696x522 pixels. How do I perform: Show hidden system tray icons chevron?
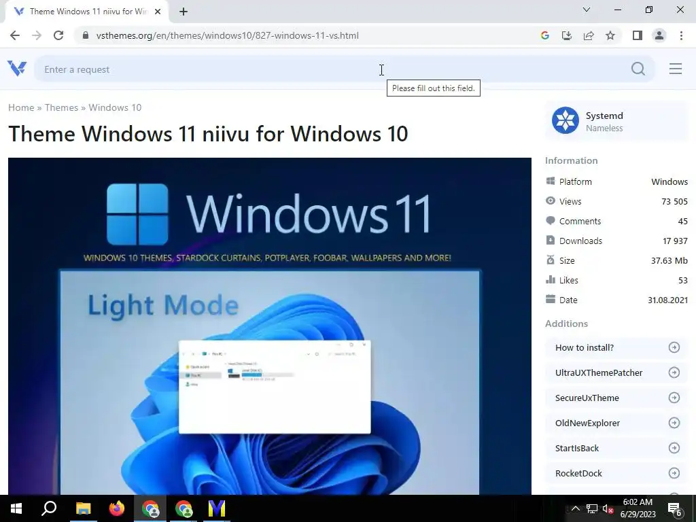click(575, 508)
